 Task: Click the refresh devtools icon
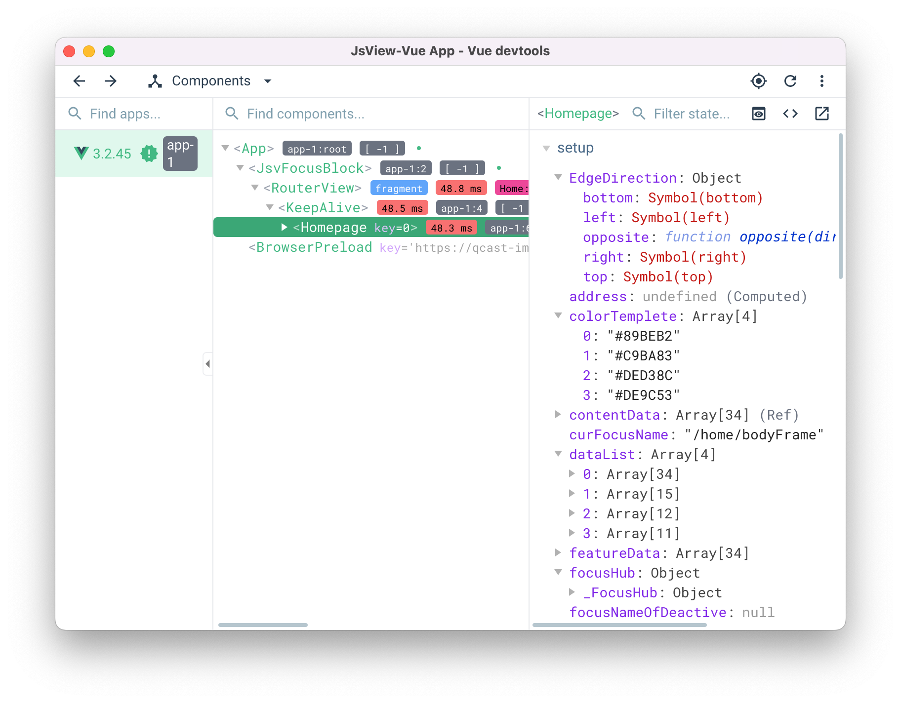790,81
